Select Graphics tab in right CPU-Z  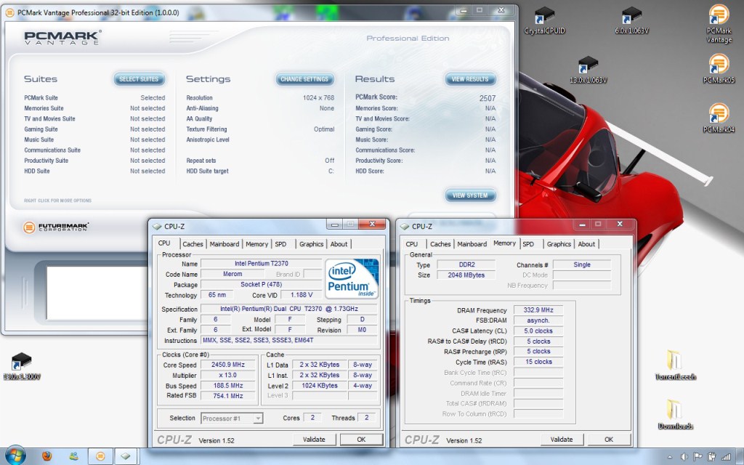pos(559,244)
